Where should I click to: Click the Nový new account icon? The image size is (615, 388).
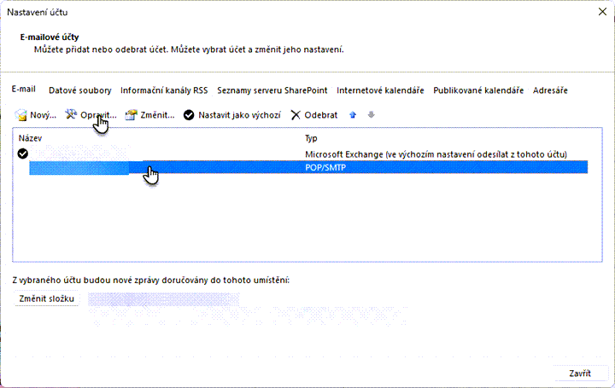21,115
